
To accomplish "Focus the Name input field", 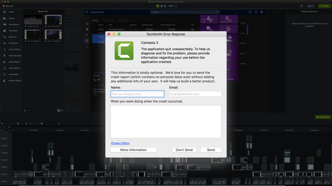I will [x=137, y=94].
